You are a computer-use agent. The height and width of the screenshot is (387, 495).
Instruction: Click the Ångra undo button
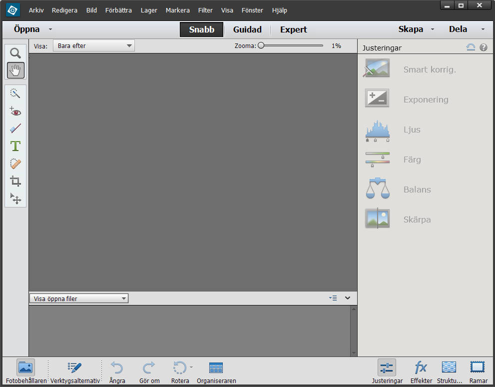(x=117, y=371)
